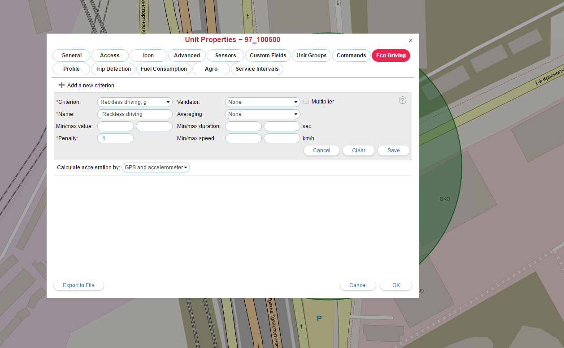Click the Name input field
The image size is (564, 348).
[x=134, y=114]
